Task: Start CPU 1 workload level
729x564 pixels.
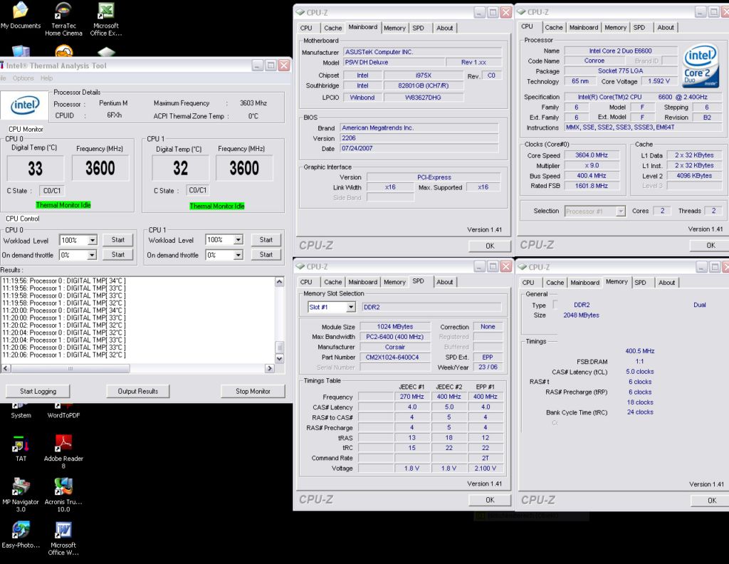Action: click(x=266, y=240)
